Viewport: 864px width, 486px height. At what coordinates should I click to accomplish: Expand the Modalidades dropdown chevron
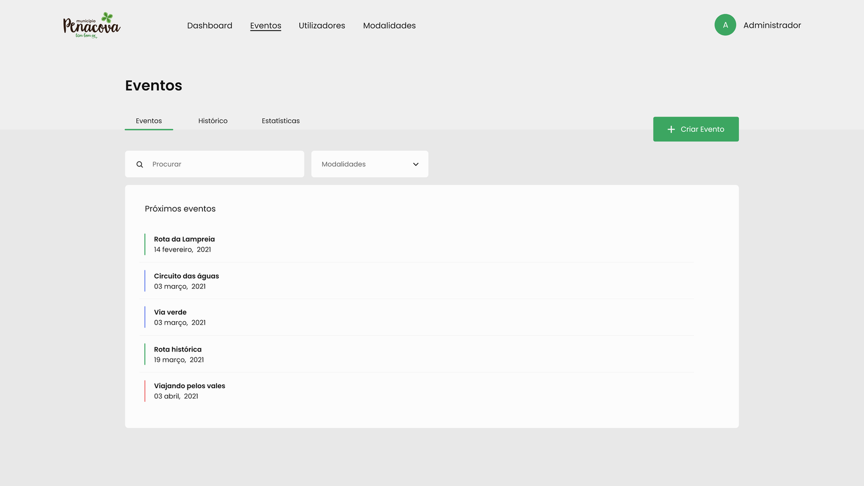pos(416,164)
